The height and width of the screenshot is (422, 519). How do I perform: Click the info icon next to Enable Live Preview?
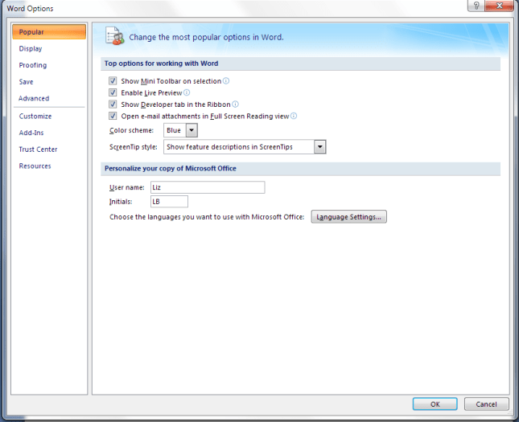187,92
